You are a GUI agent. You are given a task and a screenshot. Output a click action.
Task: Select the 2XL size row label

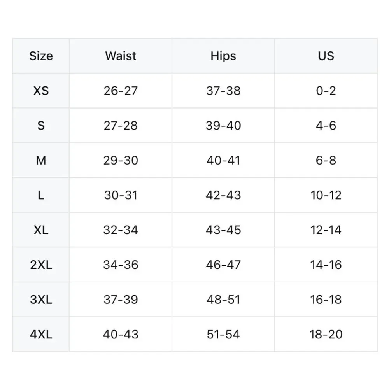41,265
